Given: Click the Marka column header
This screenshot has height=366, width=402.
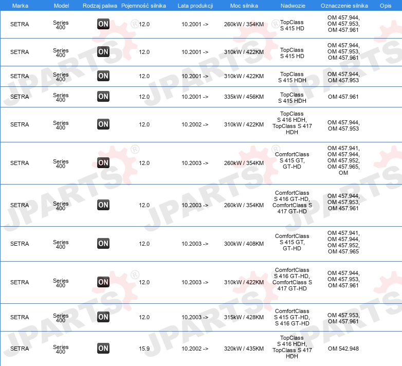Looking at the screenshot, I should [x=20, y=6].
